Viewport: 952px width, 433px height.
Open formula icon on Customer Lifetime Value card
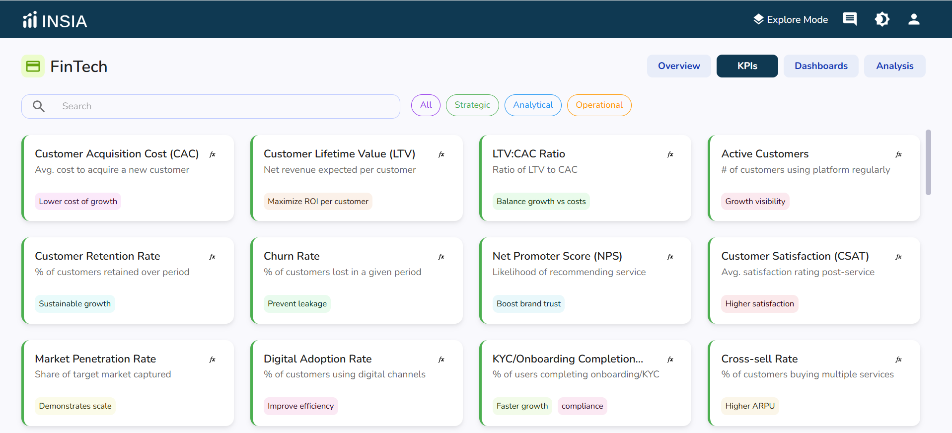click(x=441, y=154)
